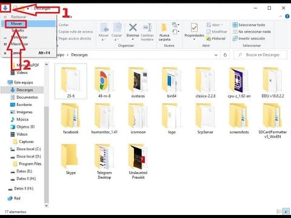The width and height of the screenshot is (291, 218).
Task: Switch to large icons view in status bar
Action: (286, 211)
